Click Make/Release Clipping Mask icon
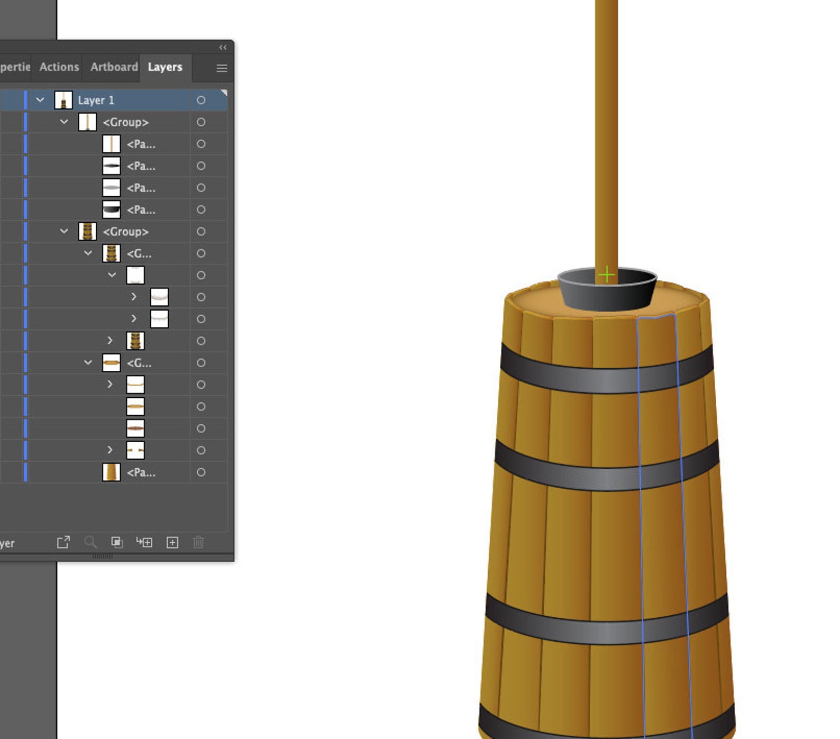This screenshot has height=739, width=840. [117, 542]
